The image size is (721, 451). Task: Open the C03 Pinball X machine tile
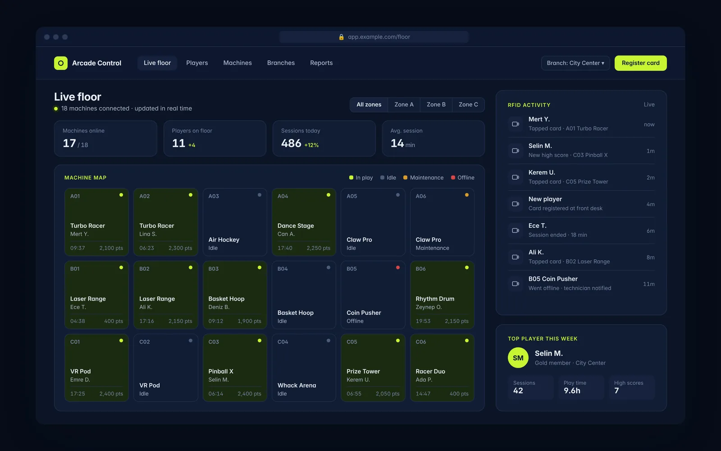click(235, 368)
